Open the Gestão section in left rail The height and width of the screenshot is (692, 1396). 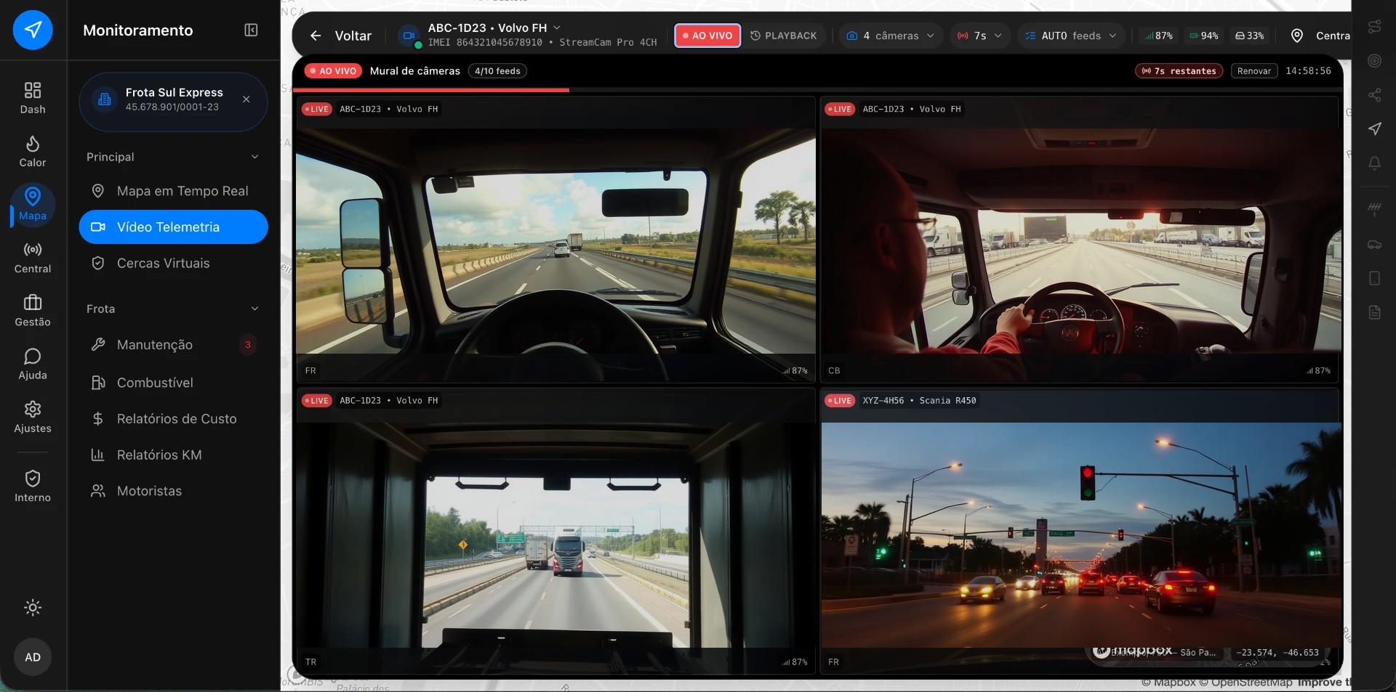tap(33, 311)
